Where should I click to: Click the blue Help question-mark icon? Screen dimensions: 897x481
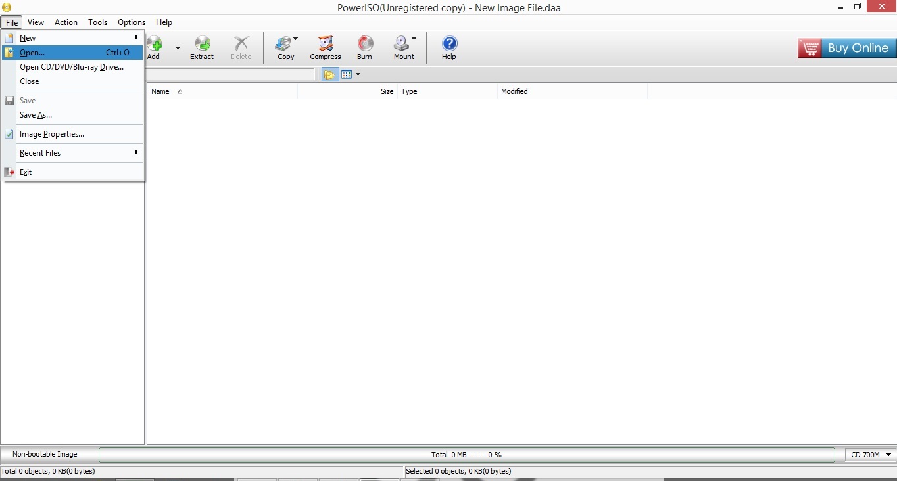pos(449,44)
